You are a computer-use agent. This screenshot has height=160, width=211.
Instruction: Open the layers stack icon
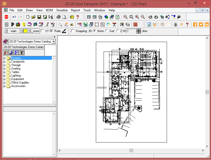point(128,24)
